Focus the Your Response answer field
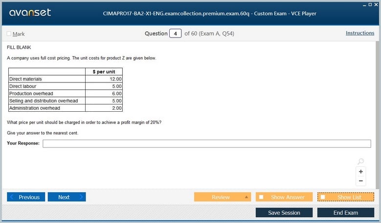Screen dimensions: 381x223 (x=206, y=143)
